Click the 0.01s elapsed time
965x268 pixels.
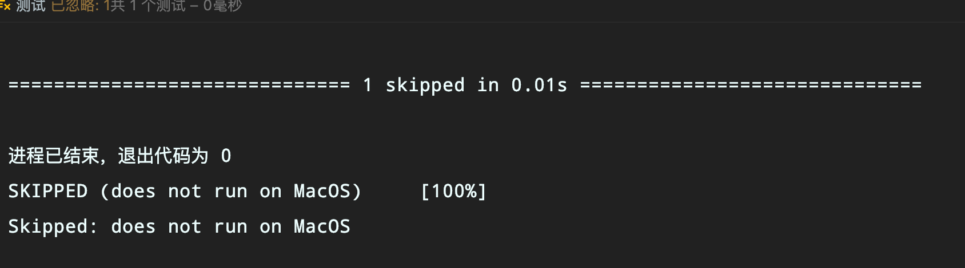pyautogui.click(x=539, y=85)
